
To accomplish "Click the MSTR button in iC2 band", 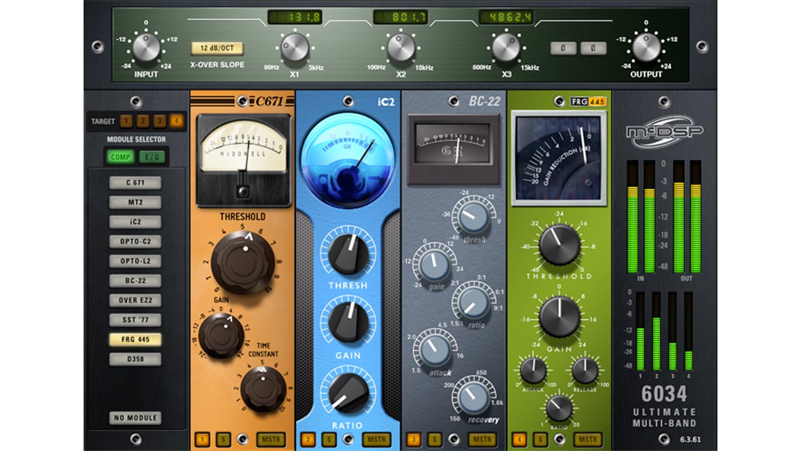I will 377,439.
